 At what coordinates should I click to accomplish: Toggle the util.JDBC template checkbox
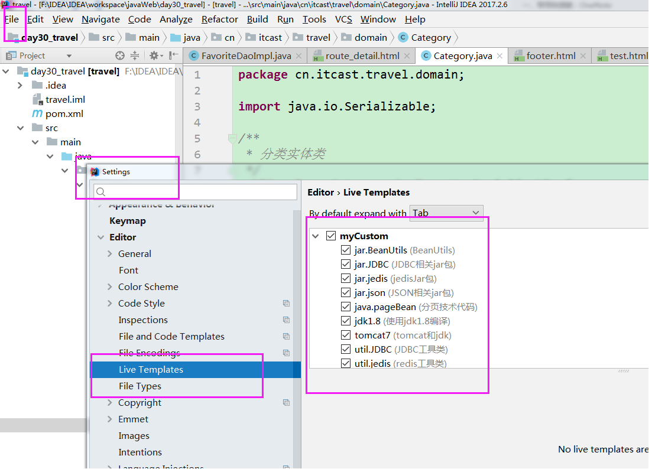pyautogui.click(x=346, y=349)
